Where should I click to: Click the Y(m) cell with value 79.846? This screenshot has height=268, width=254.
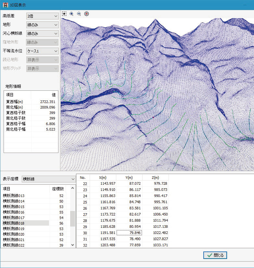(129, 232)
